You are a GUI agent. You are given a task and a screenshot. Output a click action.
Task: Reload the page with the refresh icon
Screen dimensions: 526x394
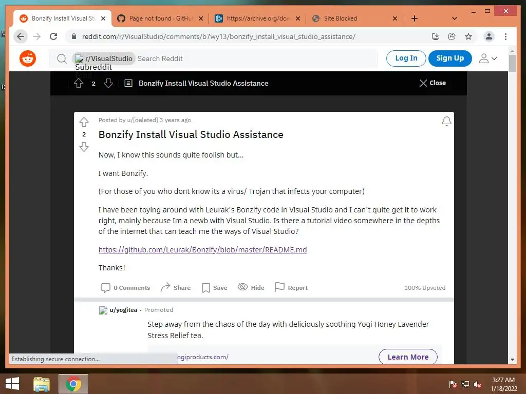pos(53,36)
